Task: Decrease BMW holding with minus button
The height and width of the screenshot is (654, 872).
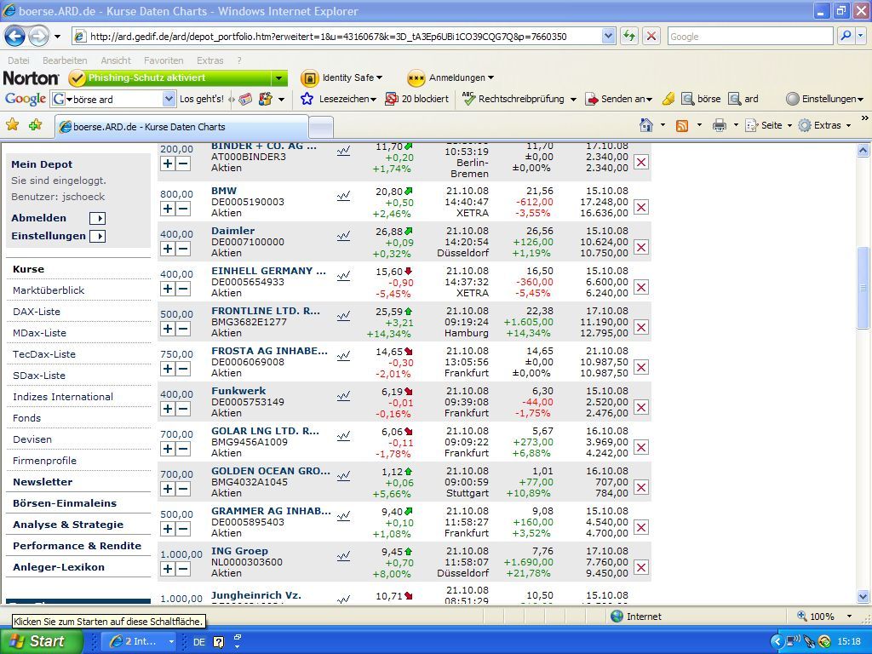Action: click(183, 209)
